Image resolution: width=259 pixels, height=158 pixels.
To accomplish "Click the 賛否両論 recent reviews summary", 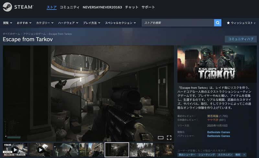I will [213, 116].
